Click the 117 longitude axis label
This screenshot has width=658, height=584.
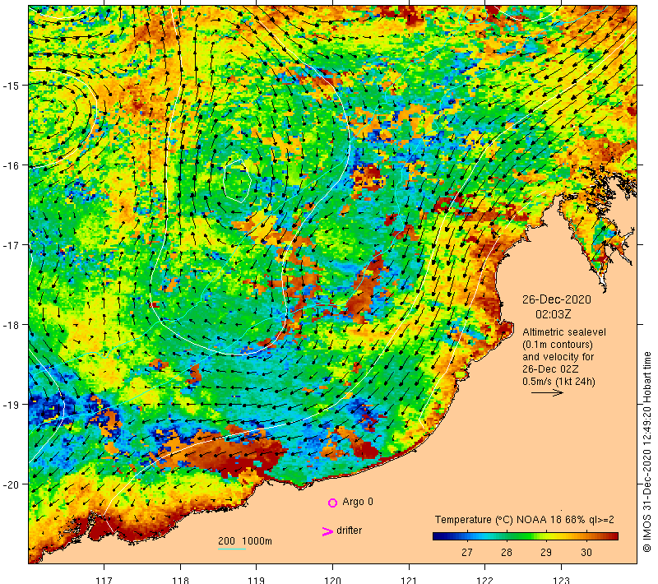[x=104, y=580]
